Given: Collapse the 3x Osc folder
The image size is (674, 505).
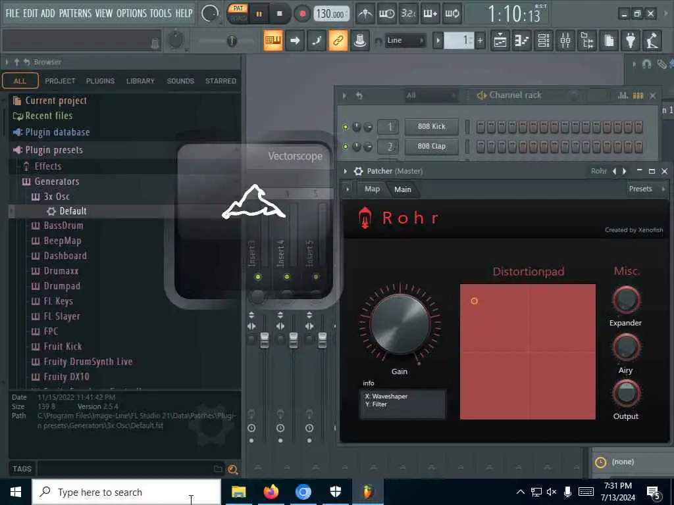Looking at the screenshot, I should coord(56,197).
